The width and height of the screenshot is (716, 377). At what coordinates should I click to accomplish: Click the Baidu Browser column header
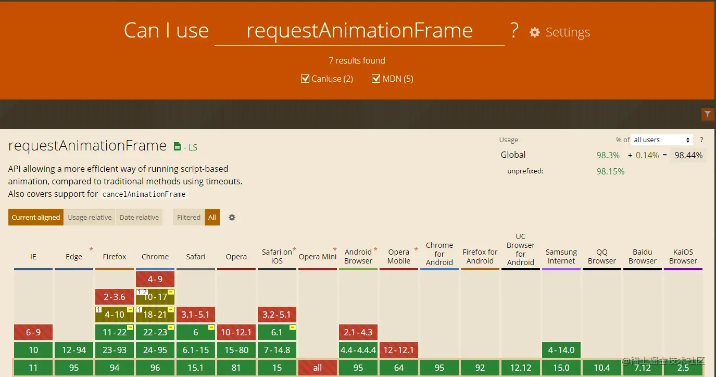pos(643,256)
